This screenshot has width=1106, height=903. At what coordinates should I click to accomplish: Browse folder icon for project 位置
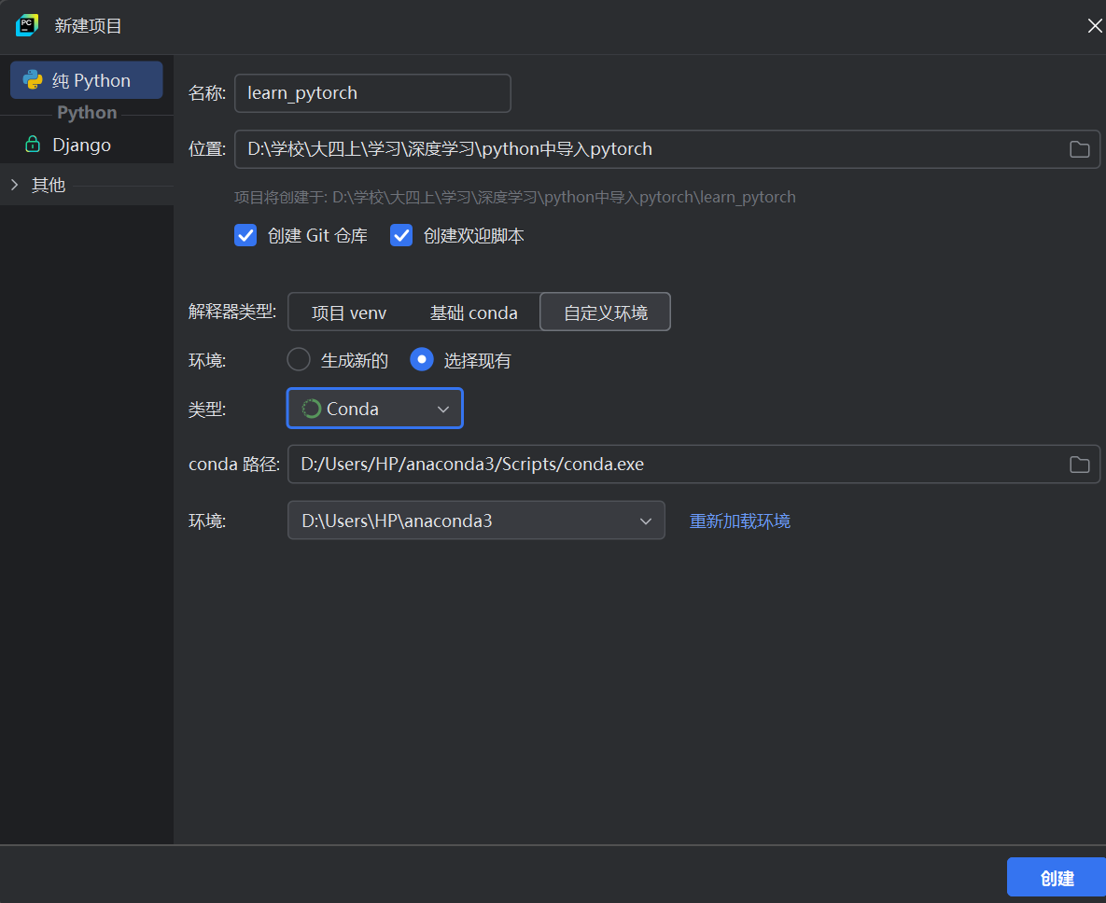(x=1079, y=149)
